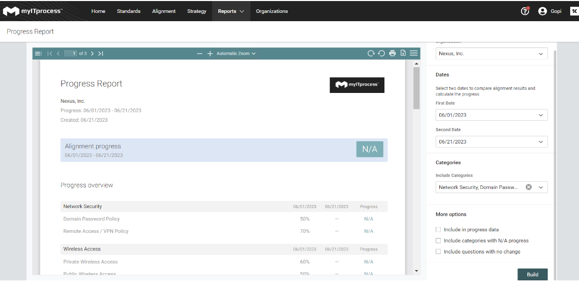Rotate the report clockwise
This screenshot has height=284, width=579.
pos(370,53)
